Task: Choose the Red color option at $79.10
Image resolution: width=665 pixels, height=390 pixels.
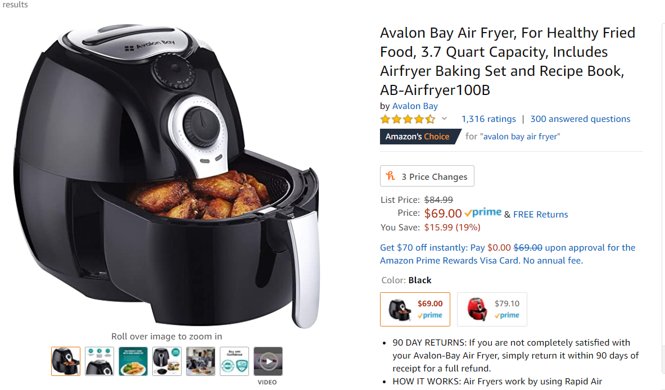Action: [492, 309]
